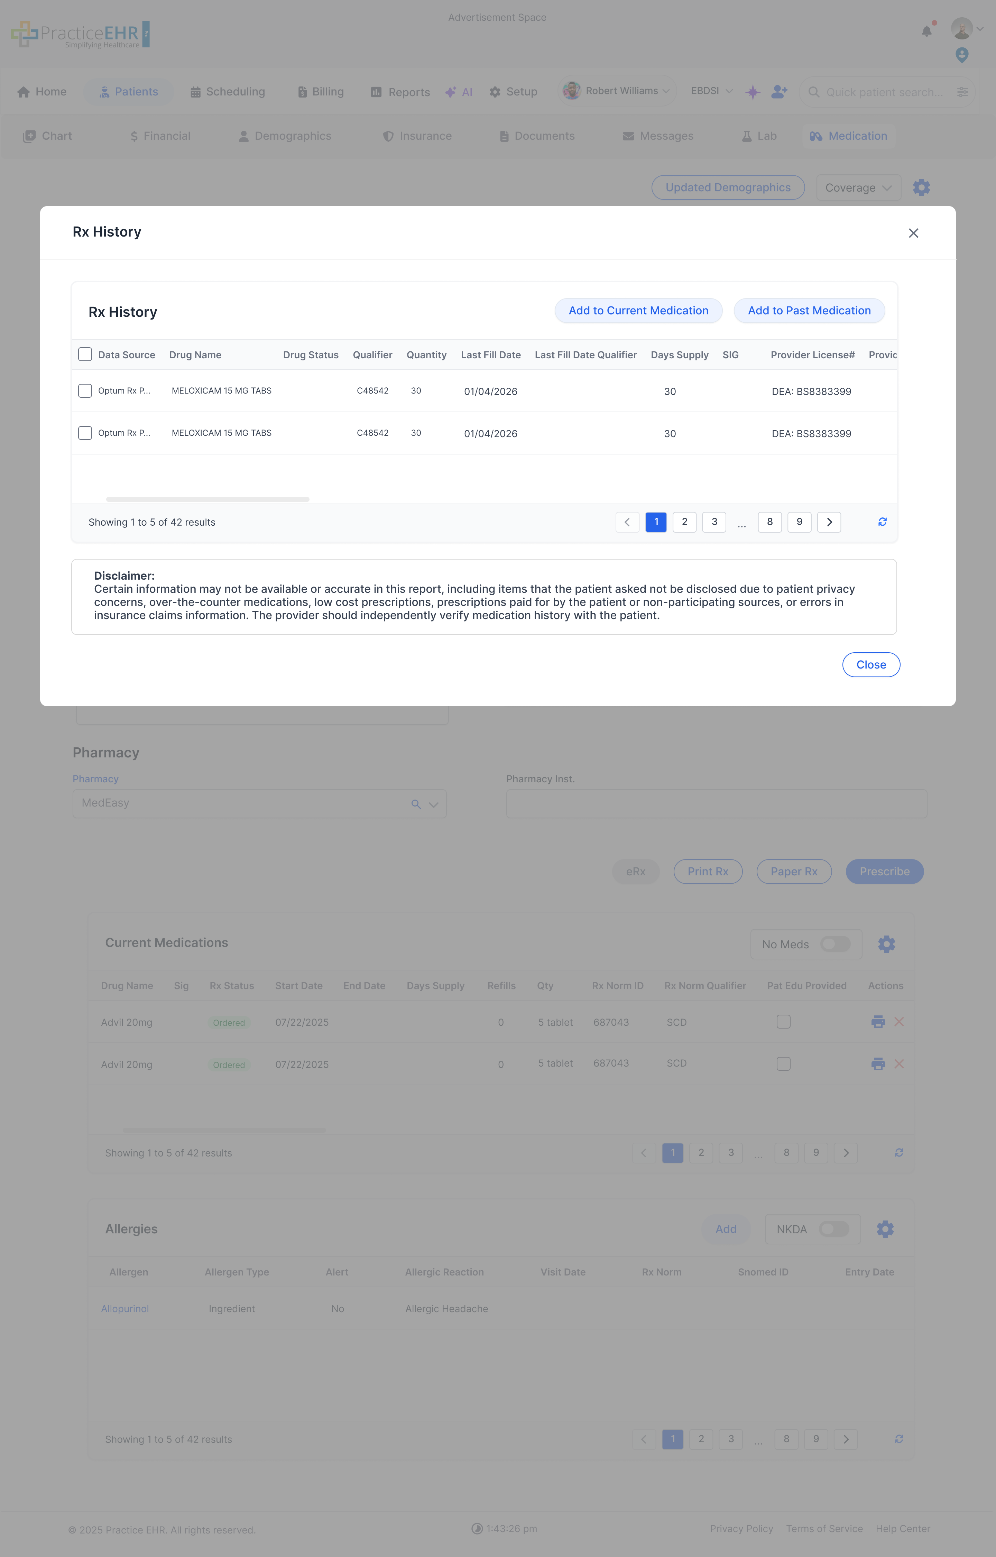This screenshot has width=996, height=1557.
Task: Click the search filter icon near patient search
Action: pyautogui.click(x=962, y=92)
